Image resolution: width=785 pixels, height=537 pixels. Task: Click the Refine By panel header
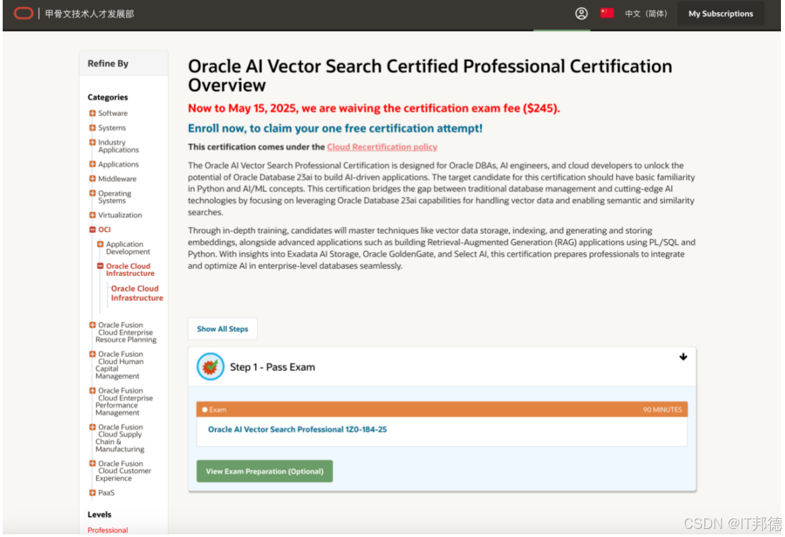124,63
